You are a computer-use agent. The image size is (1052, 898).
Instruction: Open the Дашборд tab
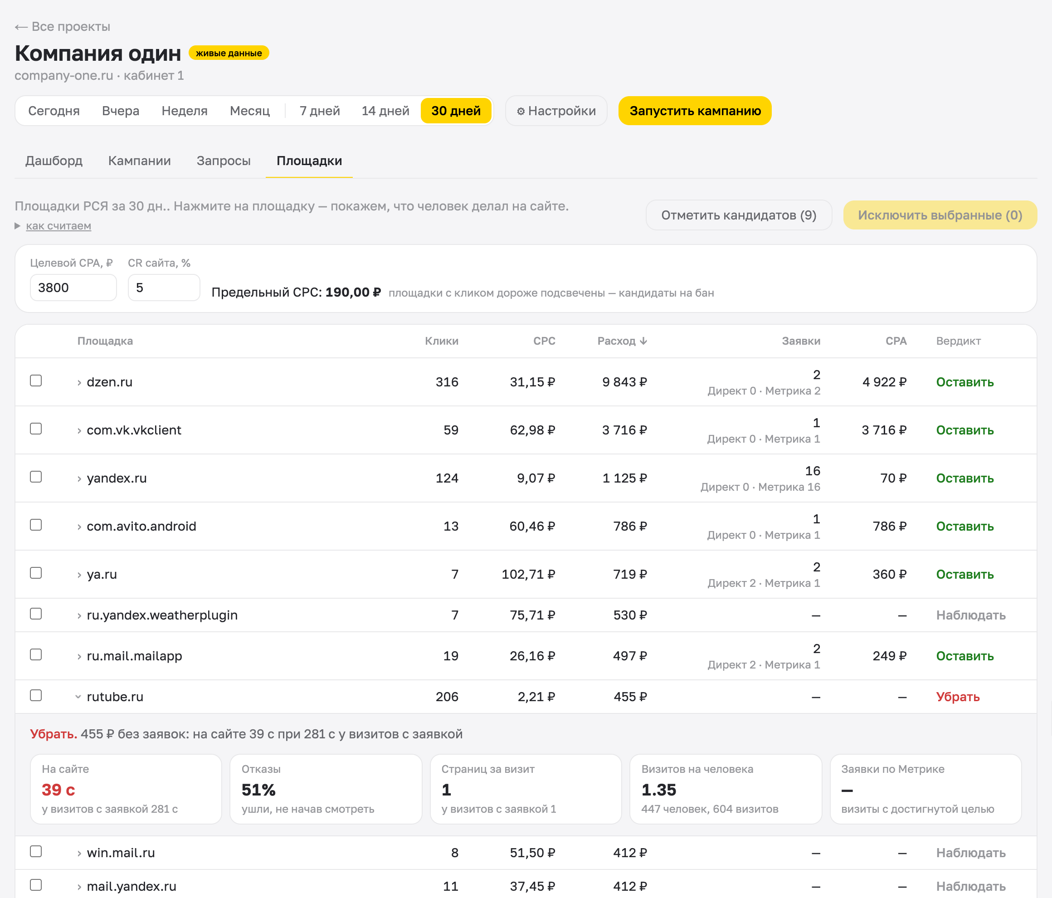tap(54, 161)
